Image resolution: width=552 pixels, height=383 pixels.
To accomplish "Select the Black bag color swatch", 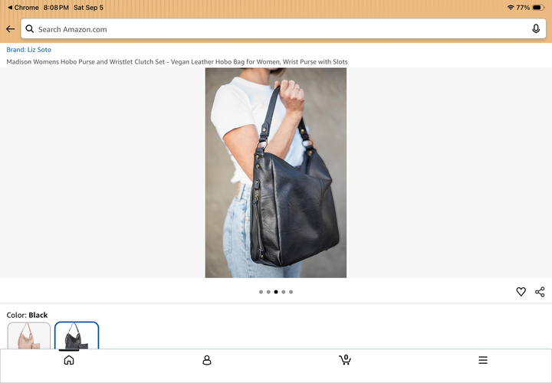I will point(77,336).
